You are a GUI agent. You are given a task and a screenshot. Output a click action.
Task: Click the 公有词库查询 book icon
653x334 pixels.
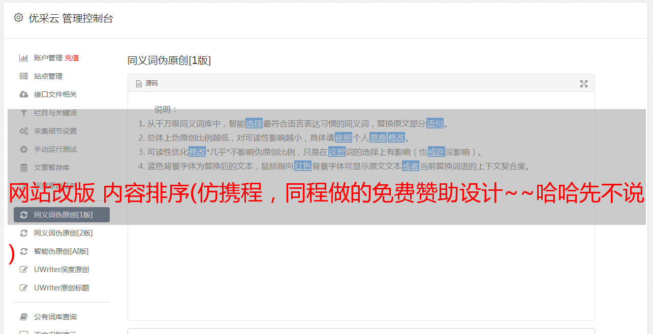tap(23, 317)
